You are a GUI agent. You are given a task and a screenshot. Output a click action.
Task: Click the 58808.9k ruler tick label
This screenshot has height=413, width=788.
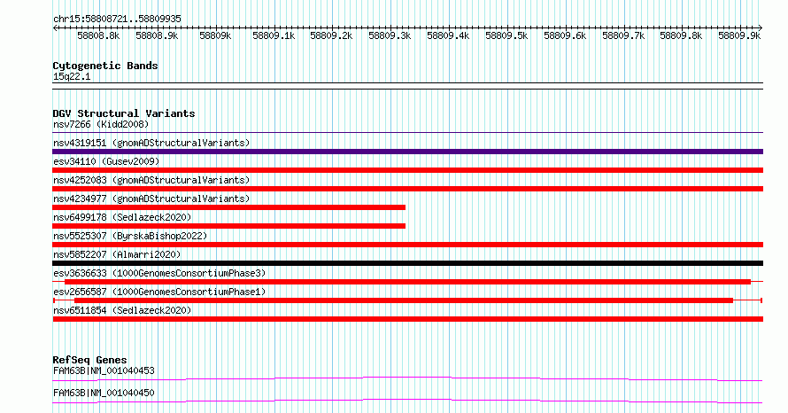157,35
